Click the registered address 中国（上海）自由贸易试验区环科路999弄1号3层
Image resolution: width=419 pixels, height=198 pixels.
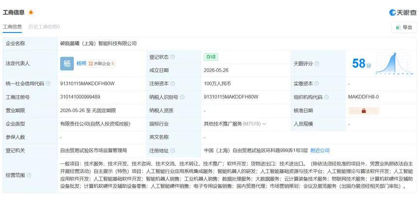point(256,150)
